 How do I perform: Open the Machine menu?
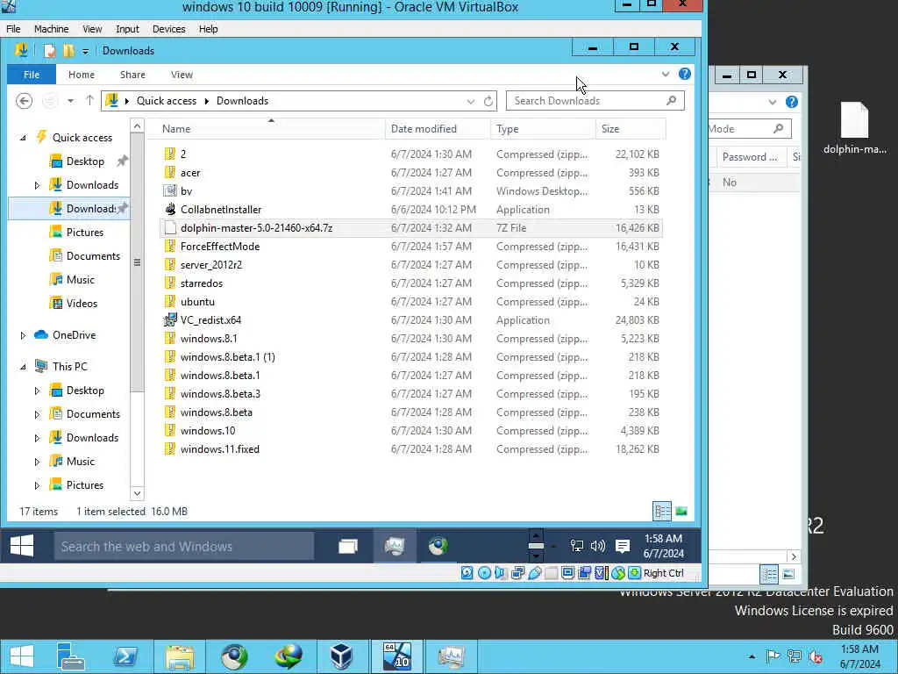point(51,29)
